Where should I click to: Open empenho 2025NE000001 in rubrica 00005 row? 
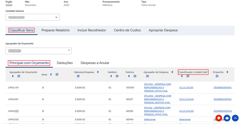point(222,87)
